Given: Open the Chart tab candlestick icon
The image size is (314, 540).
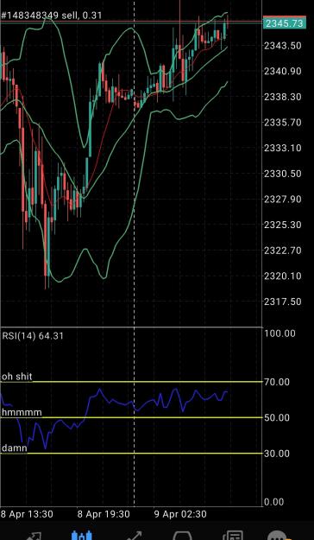Looking at the screenshot, I should 82,536.
